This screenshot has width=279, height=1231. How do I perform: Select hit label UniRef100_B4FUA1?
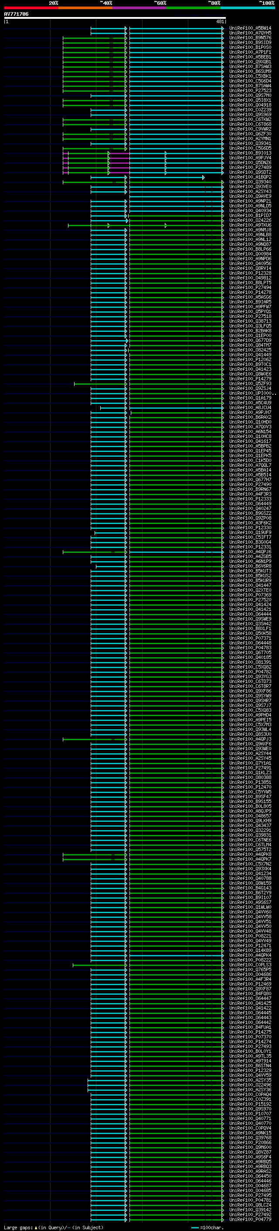click(250, 1027)
